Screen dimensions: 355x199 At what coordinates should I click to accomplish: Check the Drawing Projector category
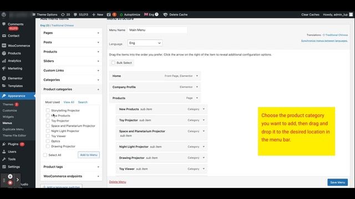(x=48, y=146)
